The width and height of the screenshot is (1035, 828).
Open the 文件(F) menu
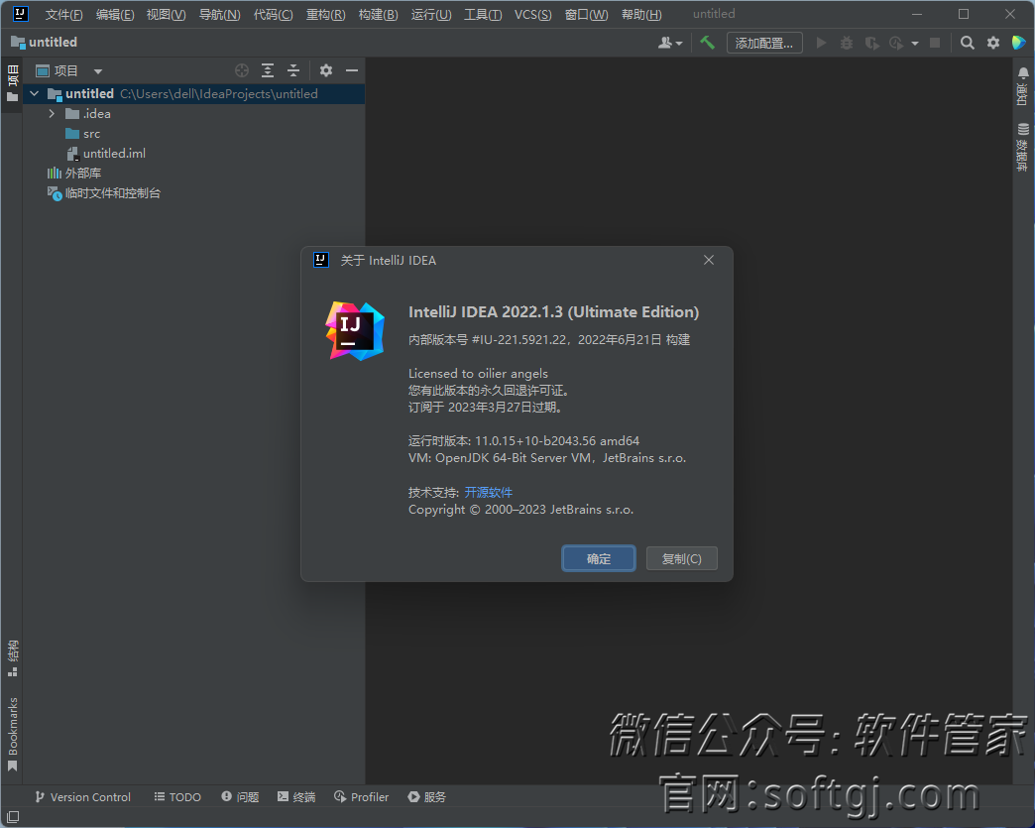(64, 15)
